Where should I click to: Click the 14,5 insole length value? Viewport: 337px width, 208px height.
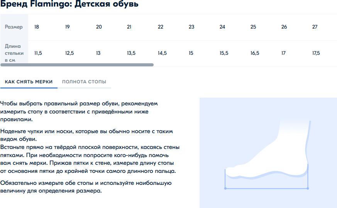coord(162,53)
